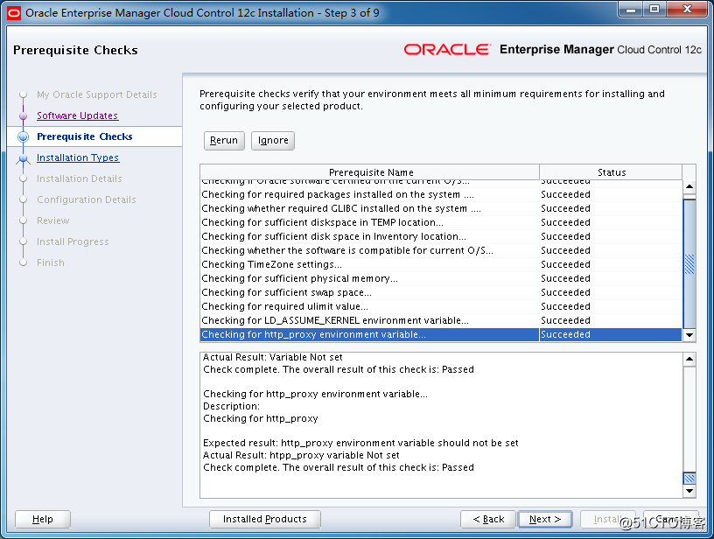714x539 pixels.
Task: Select the http_proxy environment variable check row
Action: tap(369, 334)
